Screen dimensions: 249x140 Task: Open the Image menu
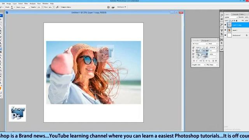(x=9, y=3)
